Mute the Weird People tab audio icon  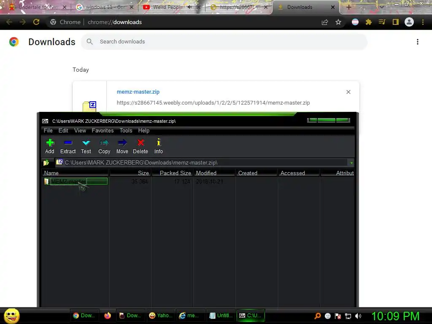(x=189, y=7)
